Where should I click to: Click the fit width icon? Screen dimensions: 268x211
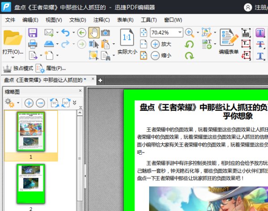(143, 44)
